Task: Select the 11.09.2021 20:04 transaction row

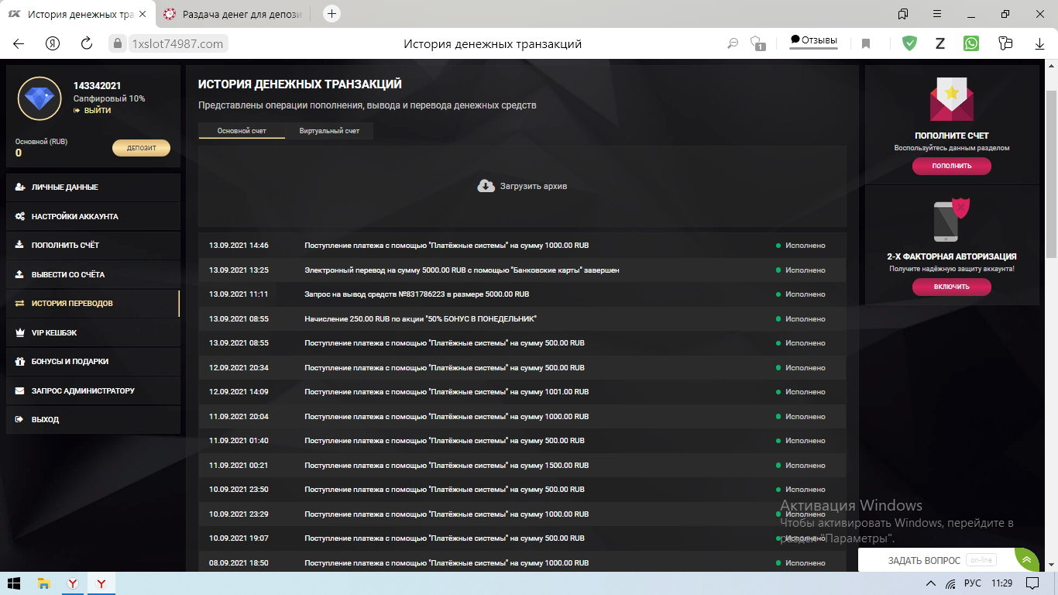Action: (522, 417)
